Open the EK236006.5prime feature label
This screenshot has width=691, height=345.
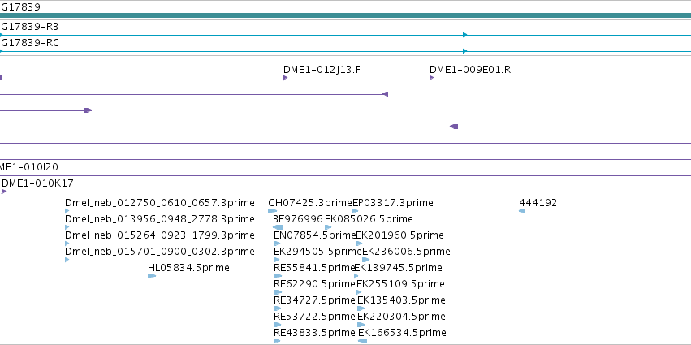tap(406, 252)
